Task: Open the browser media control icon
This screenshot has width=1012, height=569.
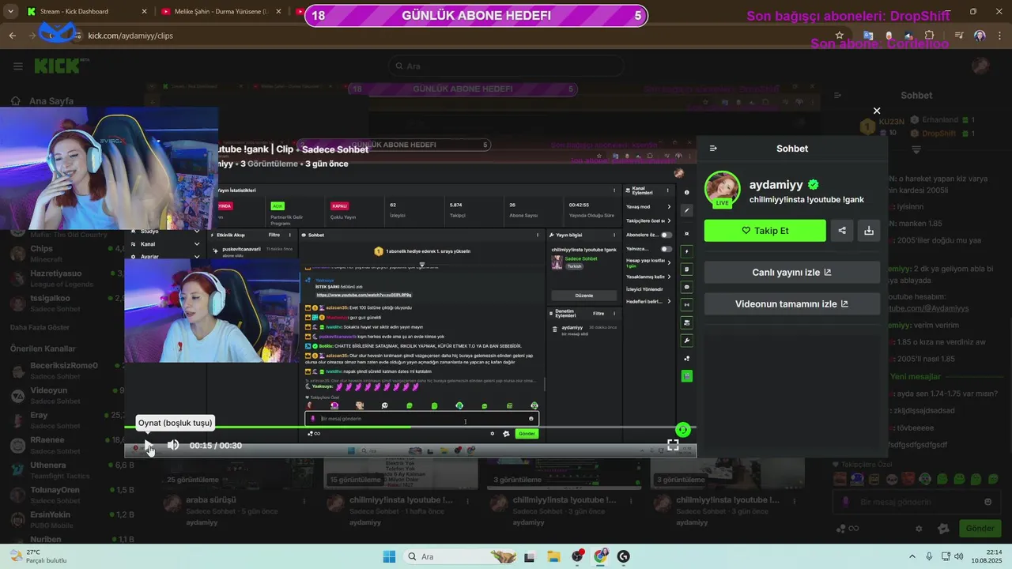Action: (959, 36)
